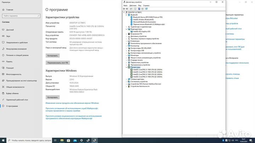Expand Сетевые адаптеры category
255x143 pixels.
tap(126, 79)
